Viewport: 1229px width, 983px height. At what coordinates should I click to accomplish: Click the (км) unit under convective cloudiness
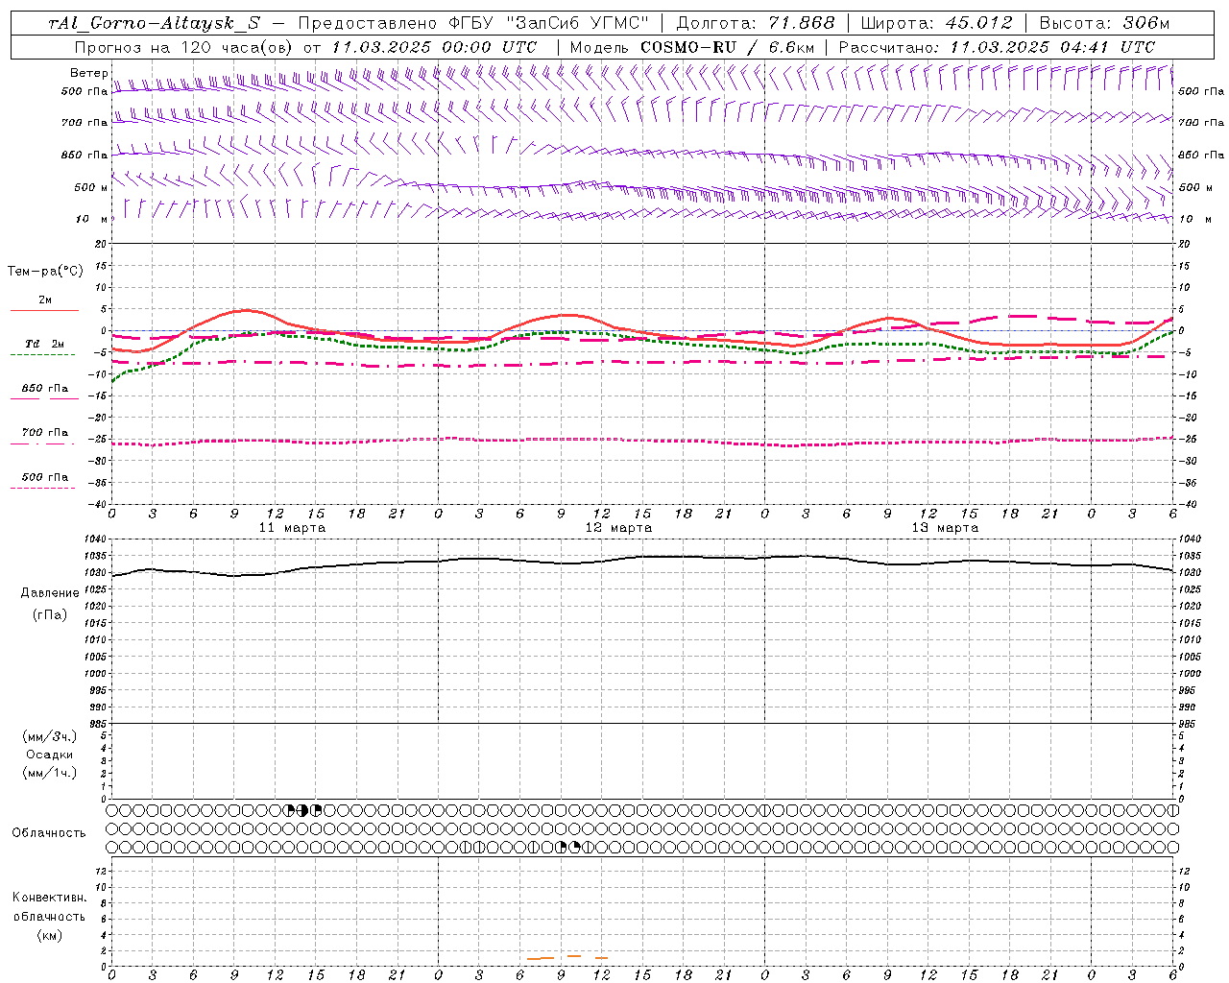[x=49, y=935]
